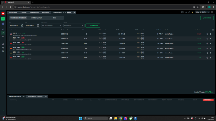Show info for the US100 trade row
This screenshot has width=216, height=121.
pos(207,34)
